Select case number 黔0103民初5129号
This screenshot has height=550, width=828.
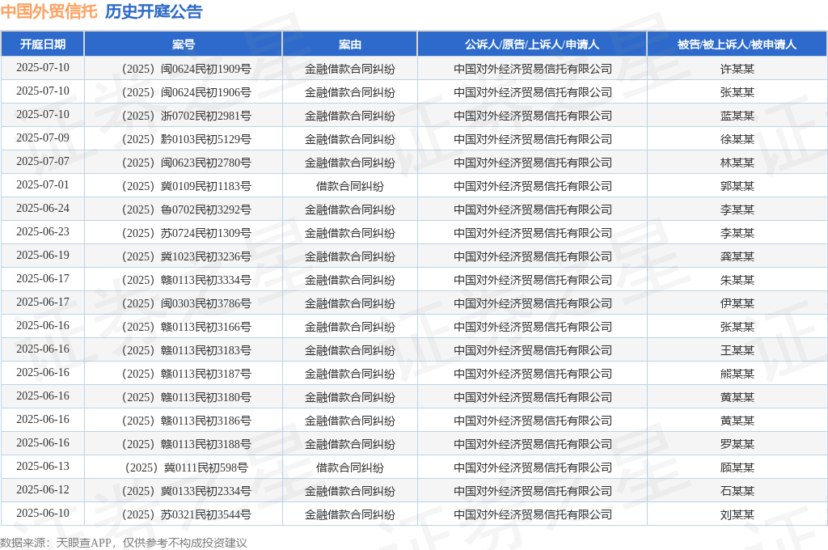[x=206, y=139]
